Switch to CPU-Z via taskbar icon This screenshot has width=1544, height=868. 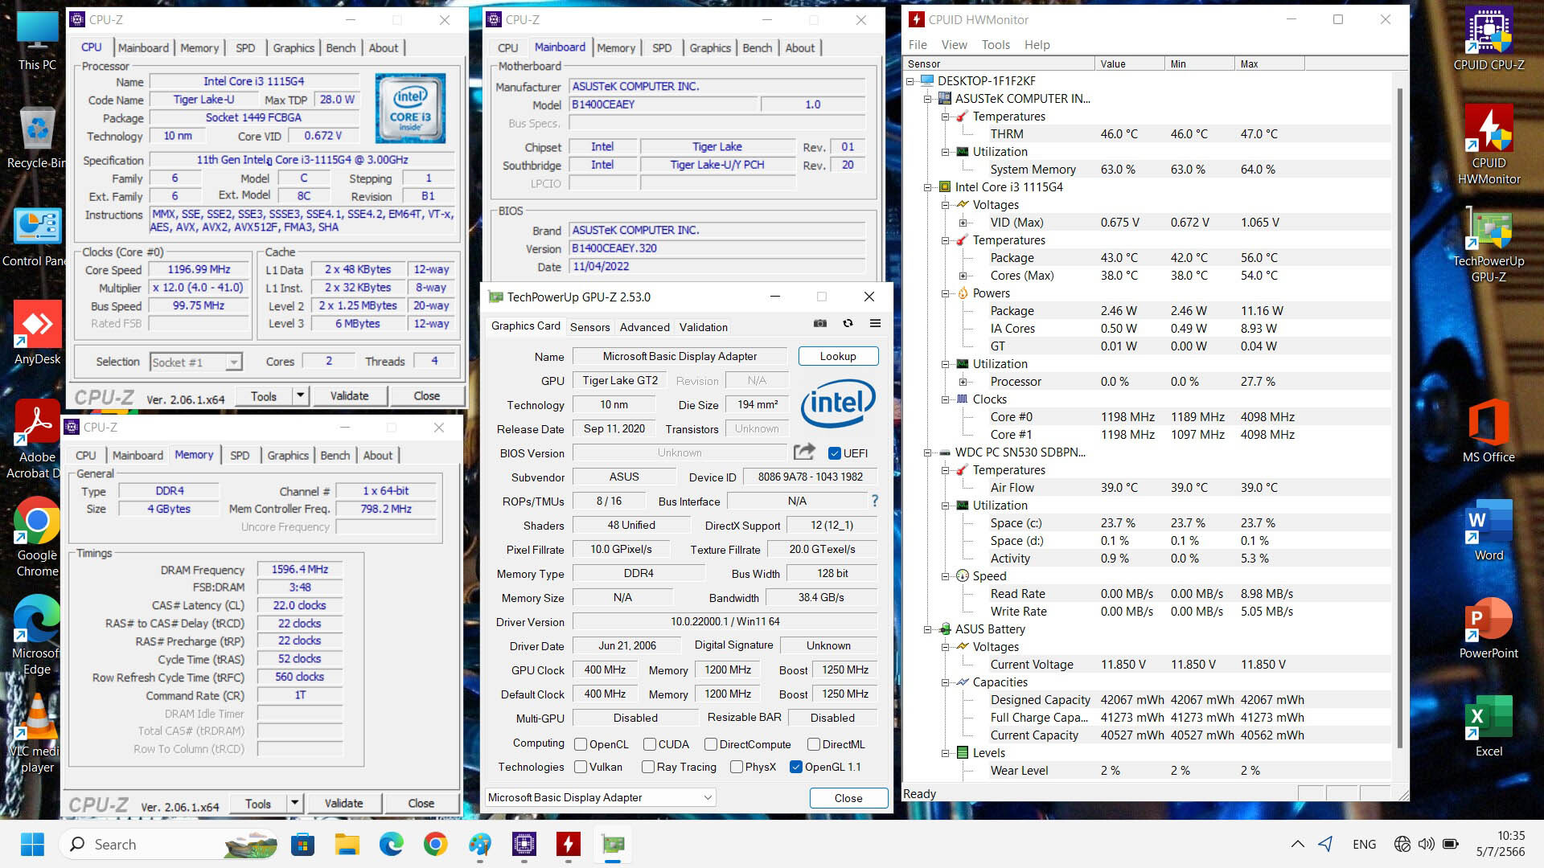[524, 844]
